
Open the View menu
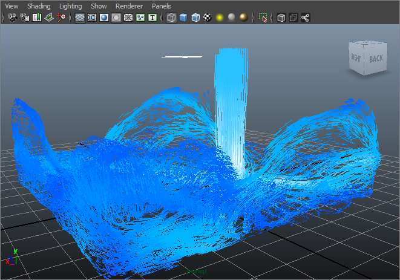pos(11,6)
